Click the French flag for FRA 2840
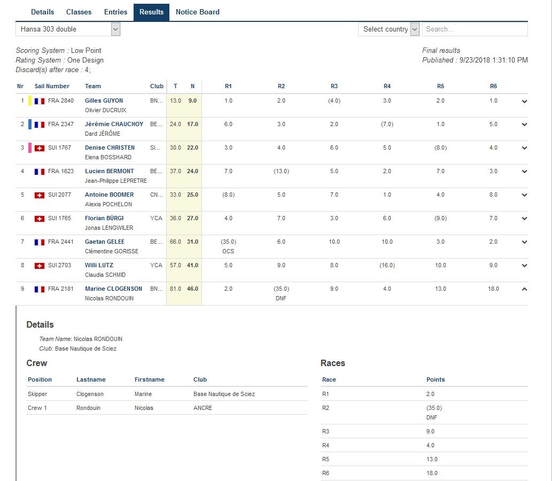 (40, 101)
